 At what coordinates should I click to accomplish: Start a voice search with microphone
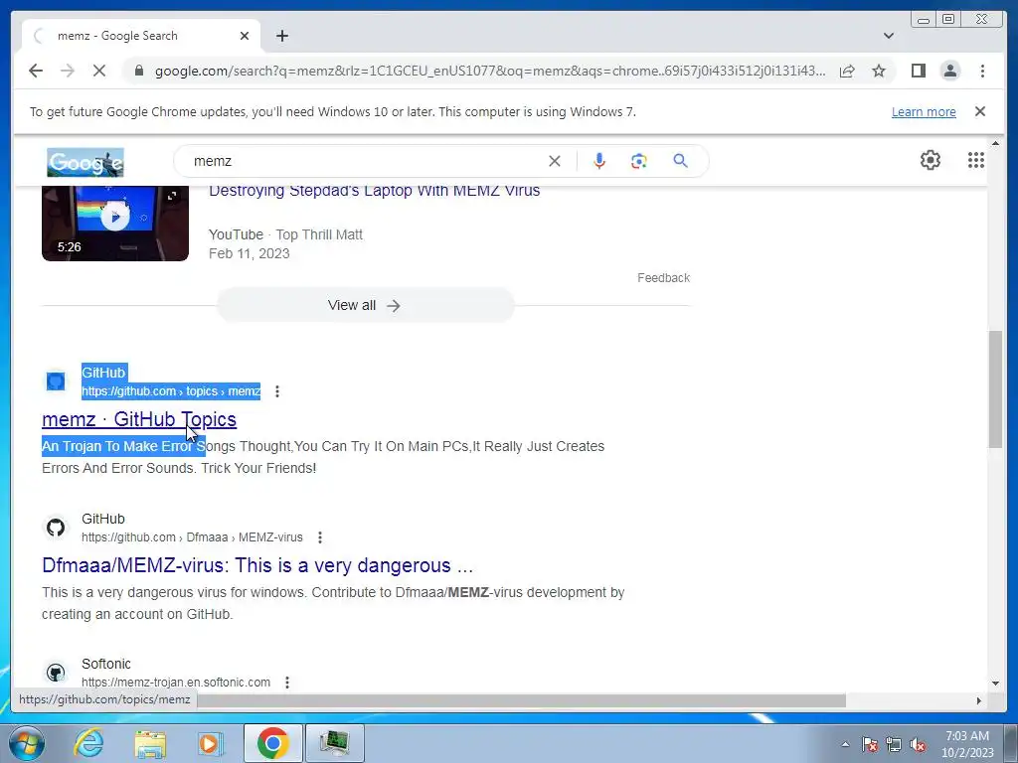[x=599, y=161]
